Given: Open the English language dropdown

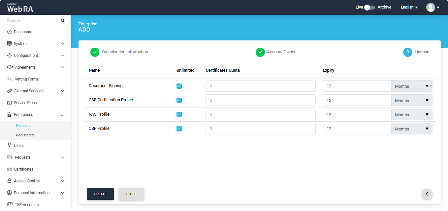Looking at the screenshot, I should [409, 7].
